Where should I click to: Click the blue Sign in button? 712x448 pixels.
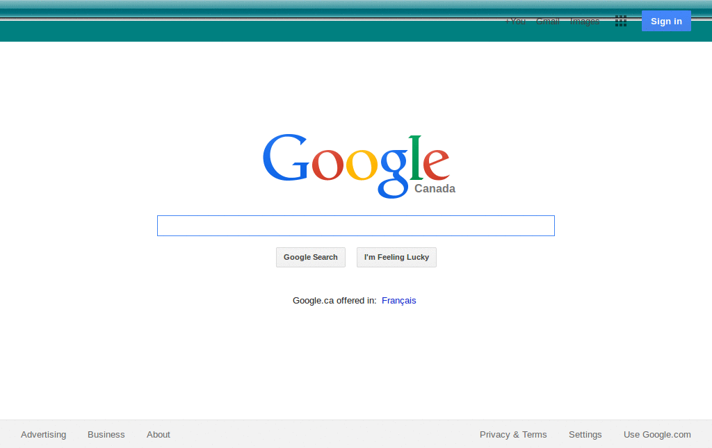coord(666,21)
